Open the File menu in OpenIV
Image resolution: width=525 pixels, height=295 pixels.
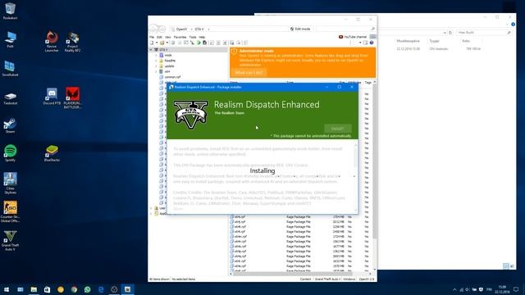click(x=152, y=37)
